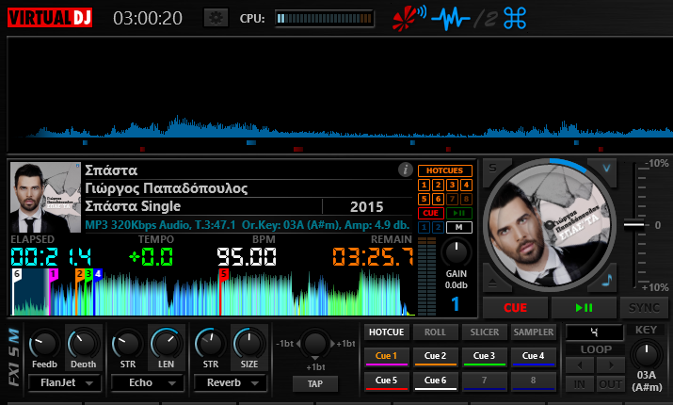Toggle the SYNC button
Image resolution: width=673 pixels, height=405 pixels.
(x=644, y=307)
